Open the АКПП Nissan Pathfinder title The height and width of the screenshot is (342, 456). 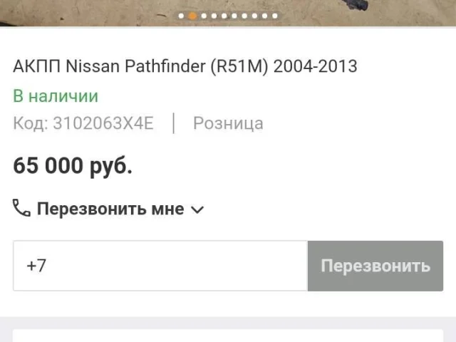pos(185,66)
